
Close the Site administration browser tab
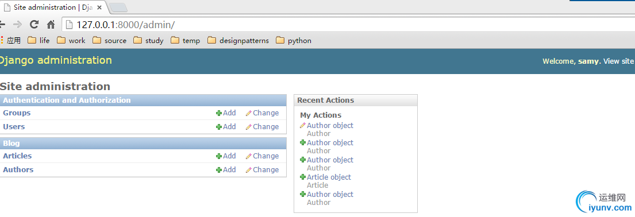99,7
